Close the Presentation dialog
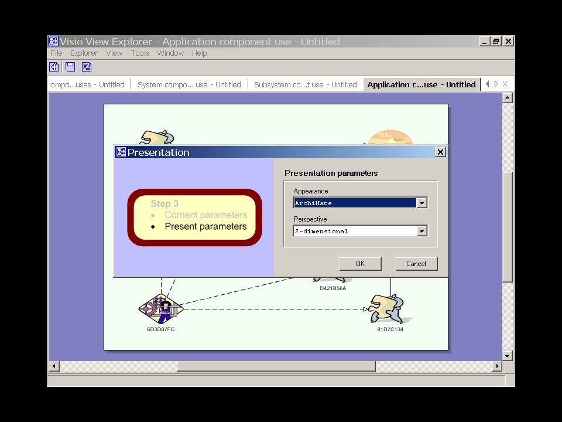Screen dimensions: 562x422 tap(440, 152)
